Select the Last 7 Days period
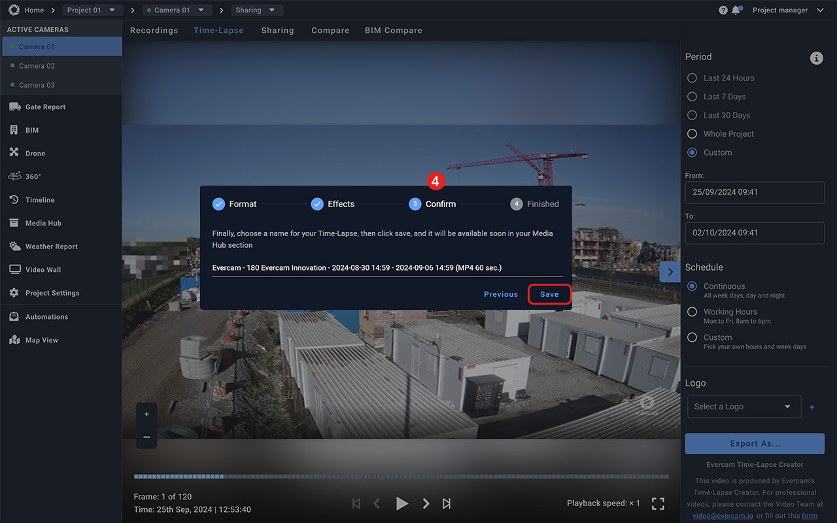 click(692, 96)
